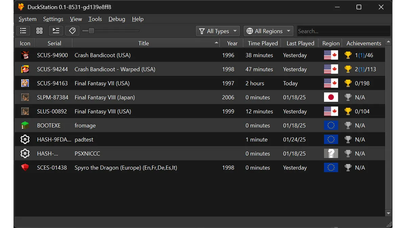The image size is (406, 228).
Task: Sort games by the Year column header
Action: click(x=232, y=43)
